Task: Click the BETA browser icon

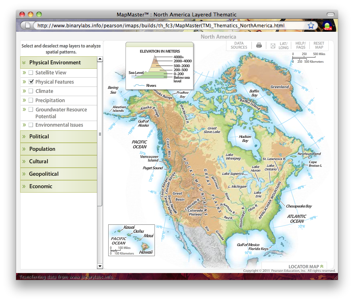Action: click(x=327, y=26)
